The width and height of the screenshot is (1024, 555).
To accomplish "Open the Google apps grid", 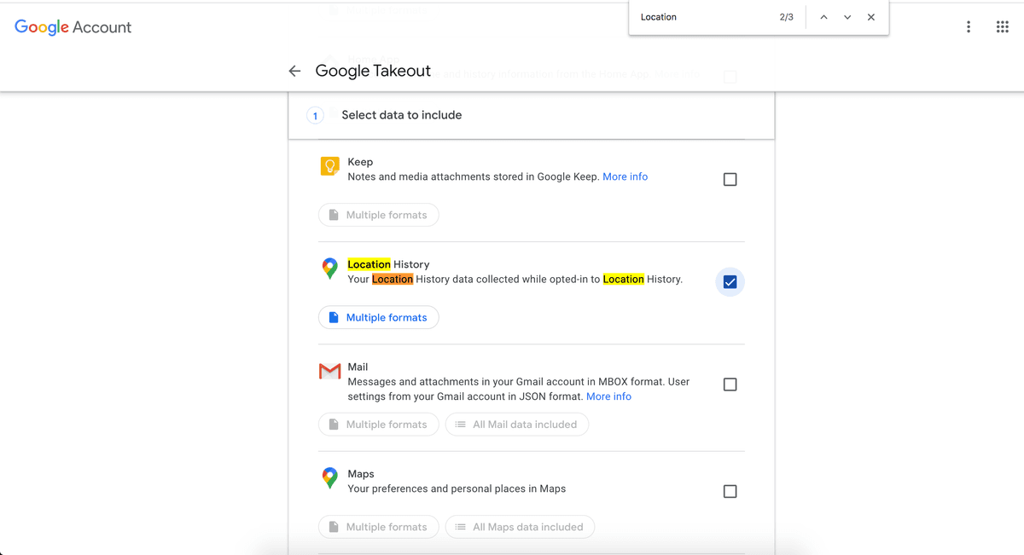I will tap(1002, 27).
